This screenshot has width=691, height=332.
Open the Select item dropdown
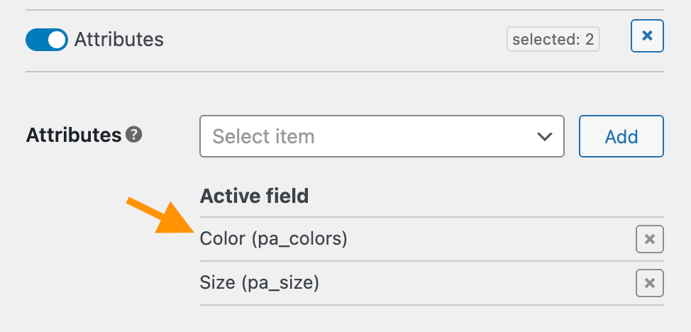382,136
